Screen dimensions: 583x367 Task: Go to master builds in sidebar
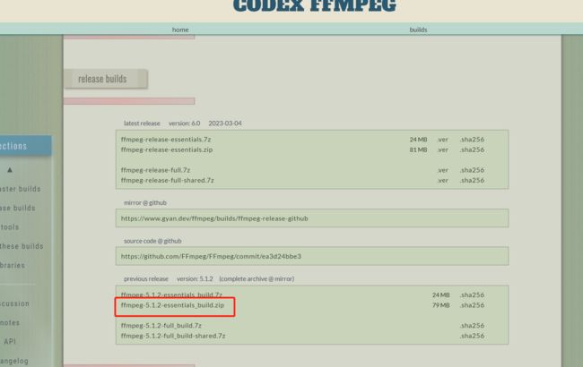tap(20, 189)
